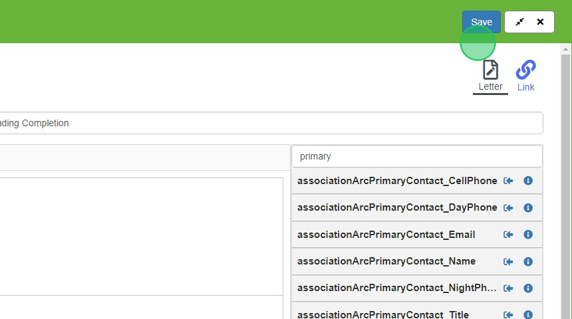Image resolution: width=572 pixels, height=319 pixels.
Task: Show info for associationArcPrimaryContact_Email field
Action: [528, 235]
